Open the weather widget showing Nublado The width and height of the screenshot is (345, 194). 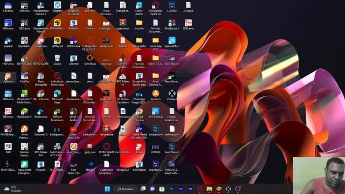click(13, 189)
